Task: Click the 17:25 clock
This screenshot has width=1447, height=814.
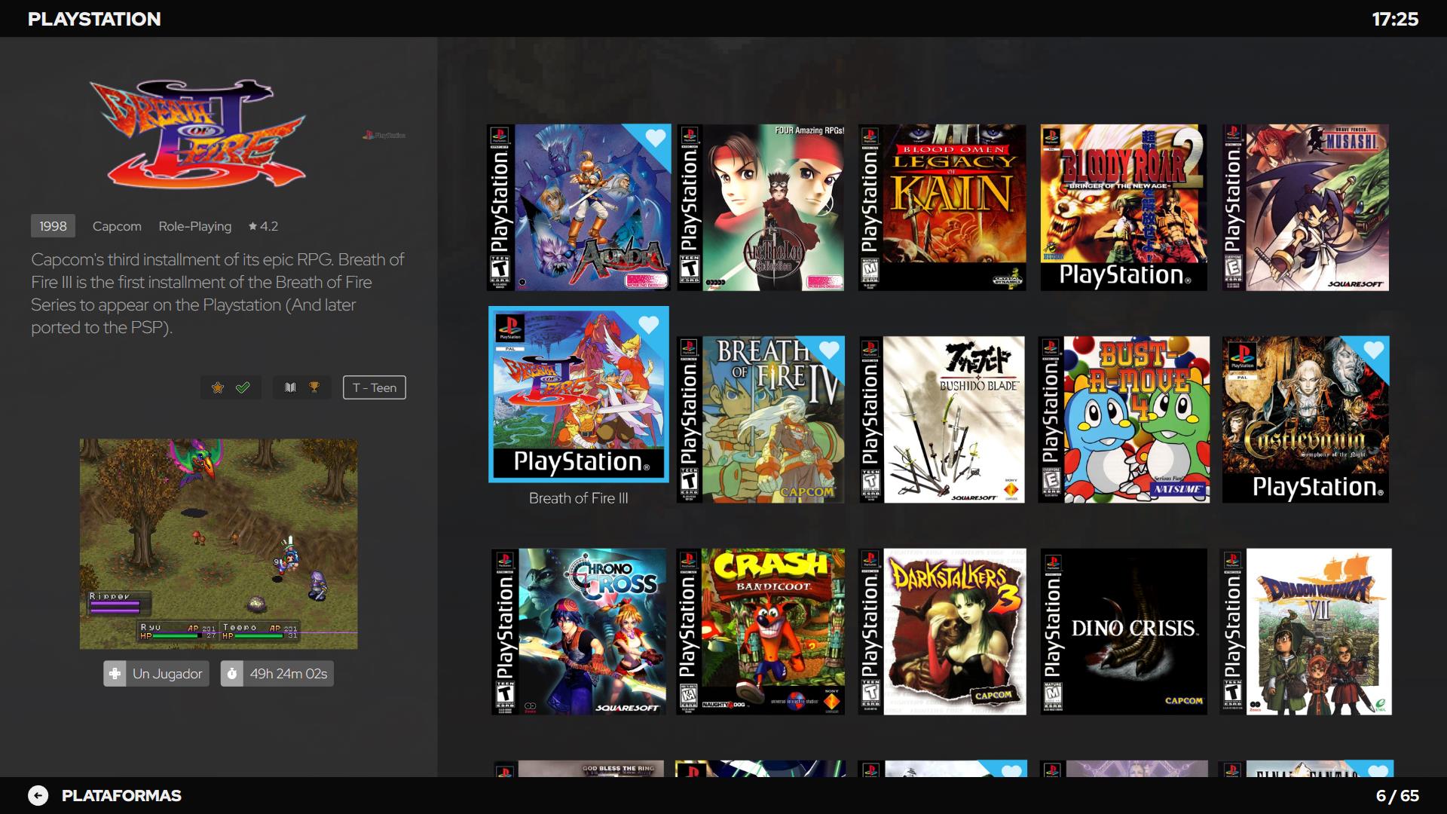Action: coord(1395,19)
